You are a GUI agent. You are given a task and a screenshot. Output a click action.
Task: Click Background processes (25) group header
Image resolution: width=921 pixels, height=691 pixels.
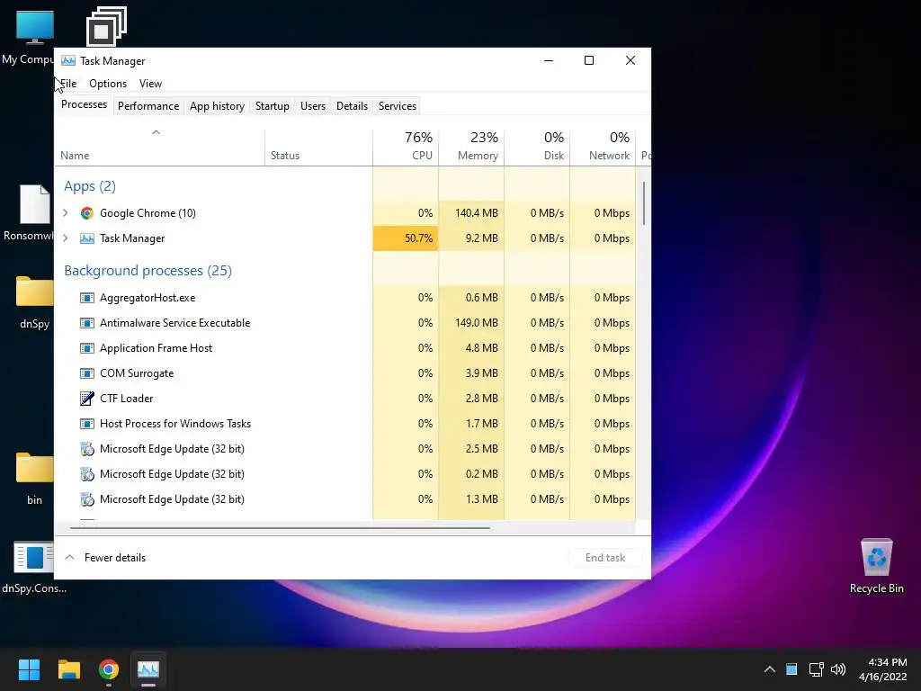[148, 270]
